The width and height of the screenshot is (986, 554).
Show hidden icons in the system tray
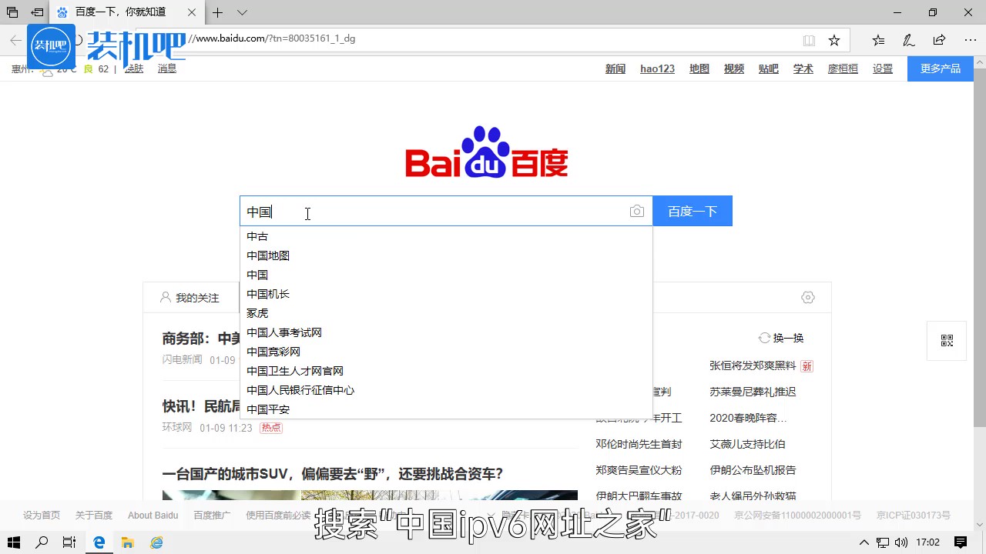(865, 542)
